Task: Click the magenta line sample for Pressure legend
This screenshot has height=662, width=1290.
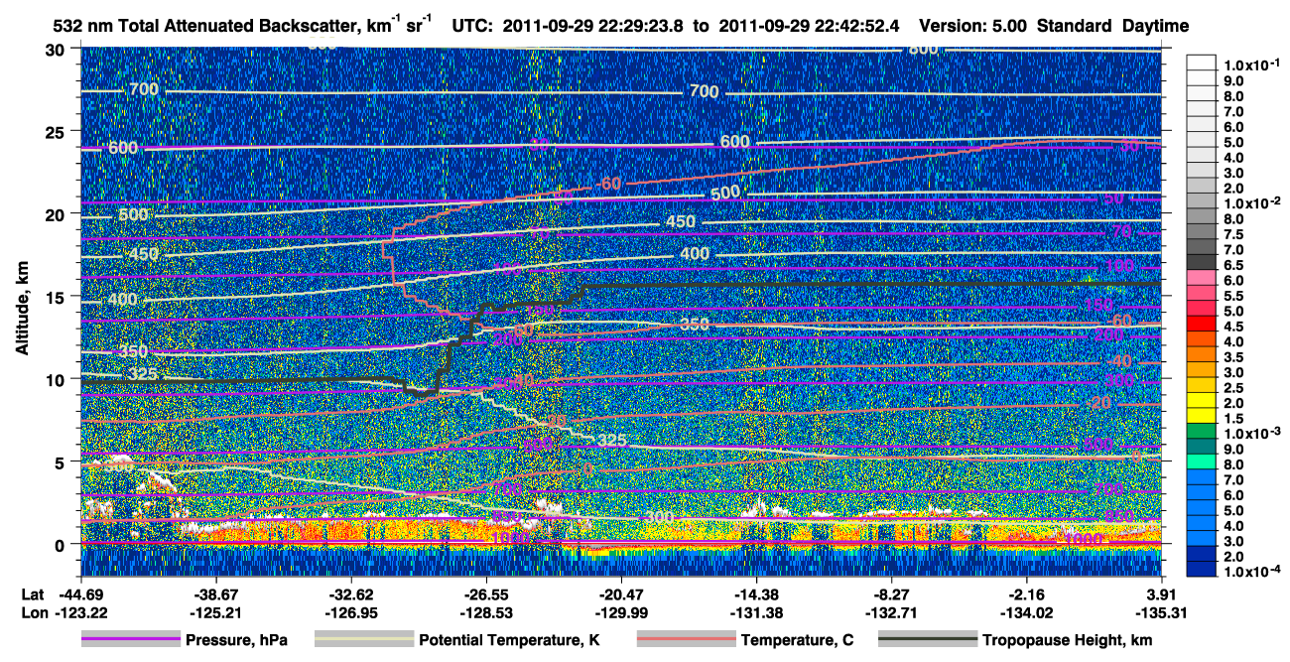Action: 129,640
